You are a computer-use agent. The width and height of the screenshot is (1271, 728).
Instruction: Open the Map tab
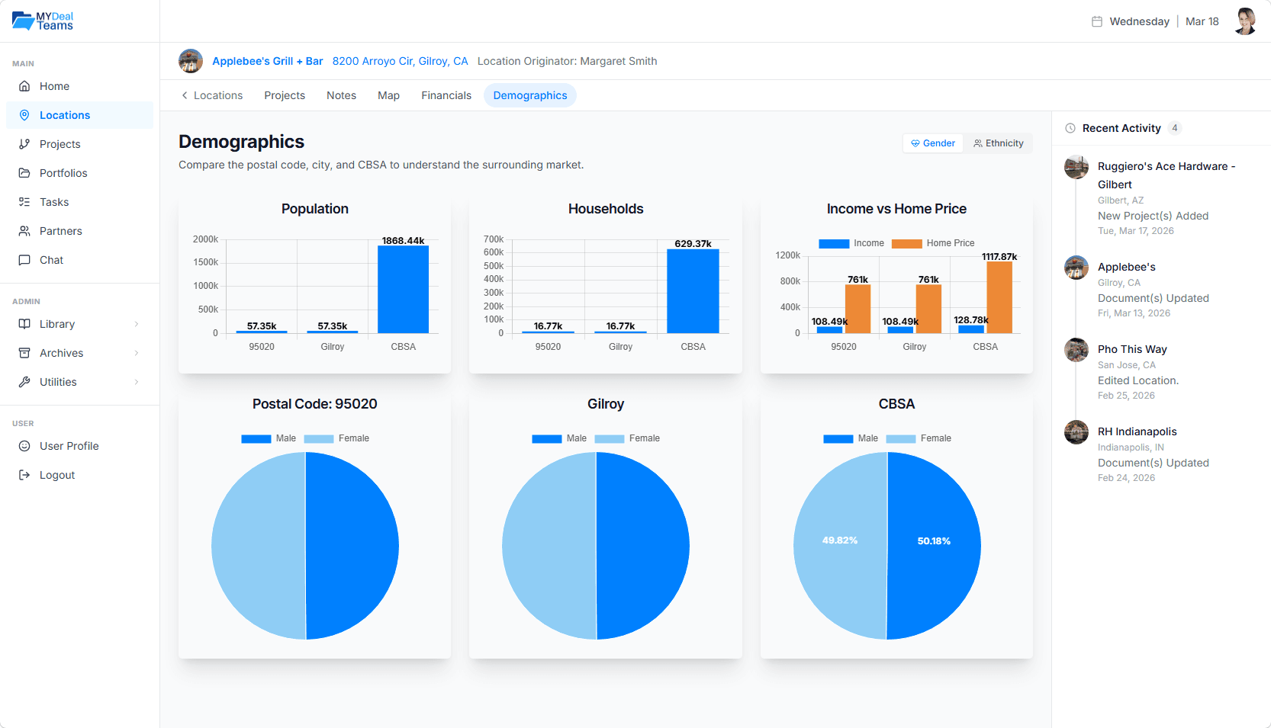pyautogui.click(x=389, y=95)
